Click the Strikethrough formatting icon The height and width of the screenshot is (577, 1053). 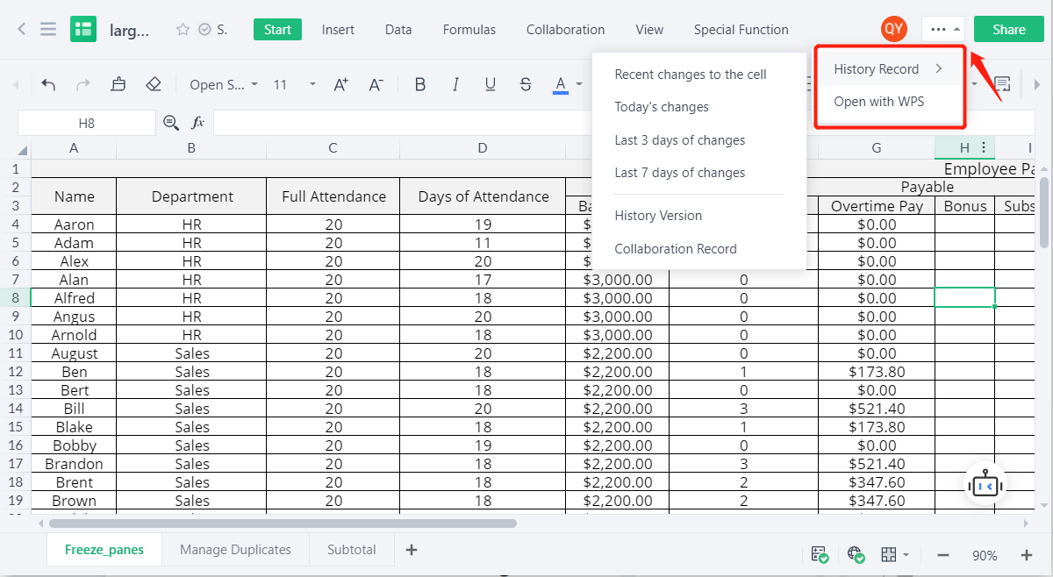click(525, 84)
